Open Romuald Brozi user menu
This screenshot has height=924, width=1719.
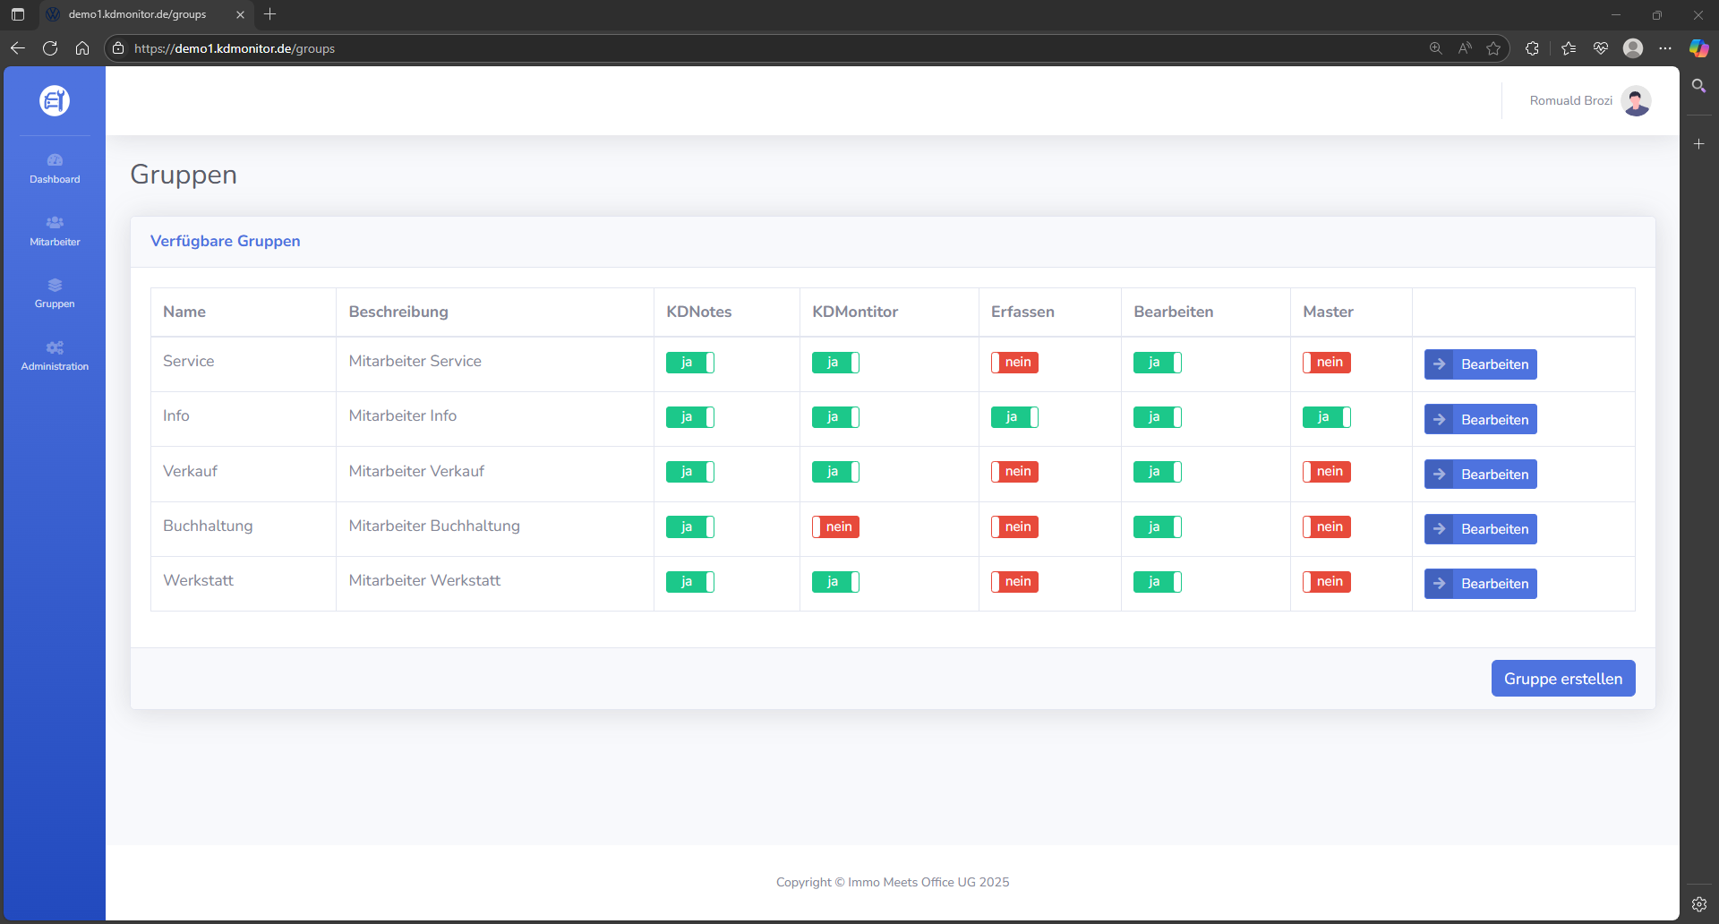1570,101
